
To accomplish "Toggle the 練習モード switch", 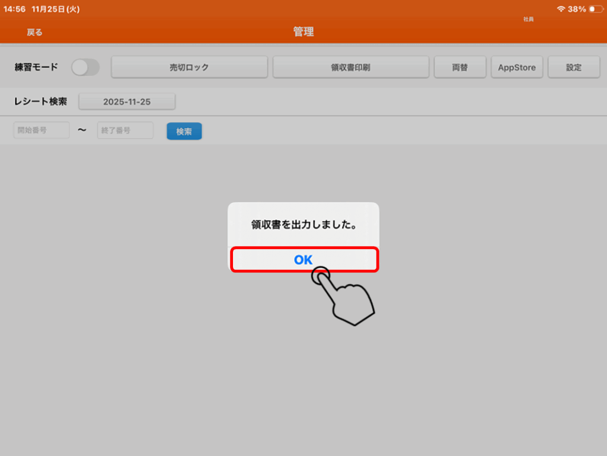I will point(85,68).
